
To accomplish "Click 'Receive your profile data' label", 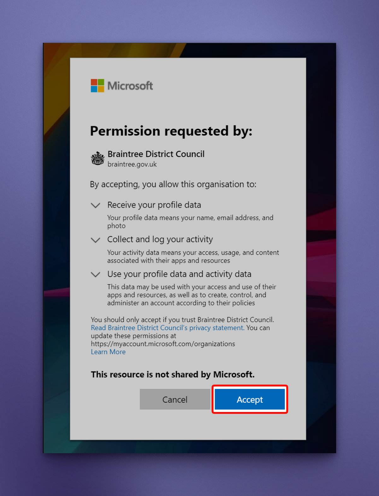I will (154, 205).
